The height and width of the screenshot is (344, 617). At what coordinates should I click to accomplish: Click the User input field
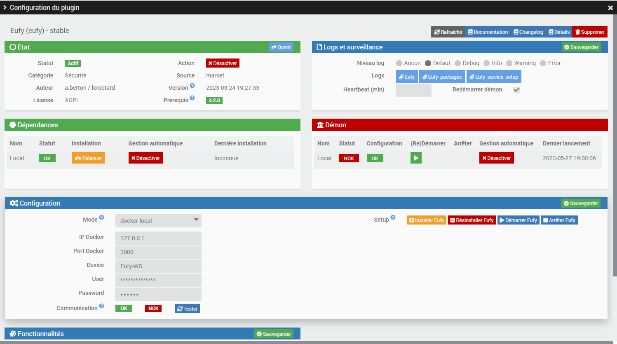[x=158, y=280]
